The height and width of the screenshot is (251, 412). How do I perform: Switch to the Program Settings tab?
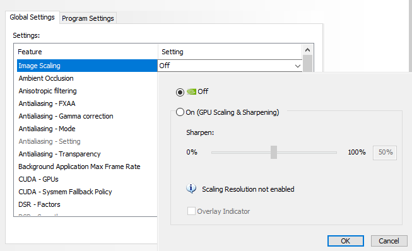(x=88, y=18)
